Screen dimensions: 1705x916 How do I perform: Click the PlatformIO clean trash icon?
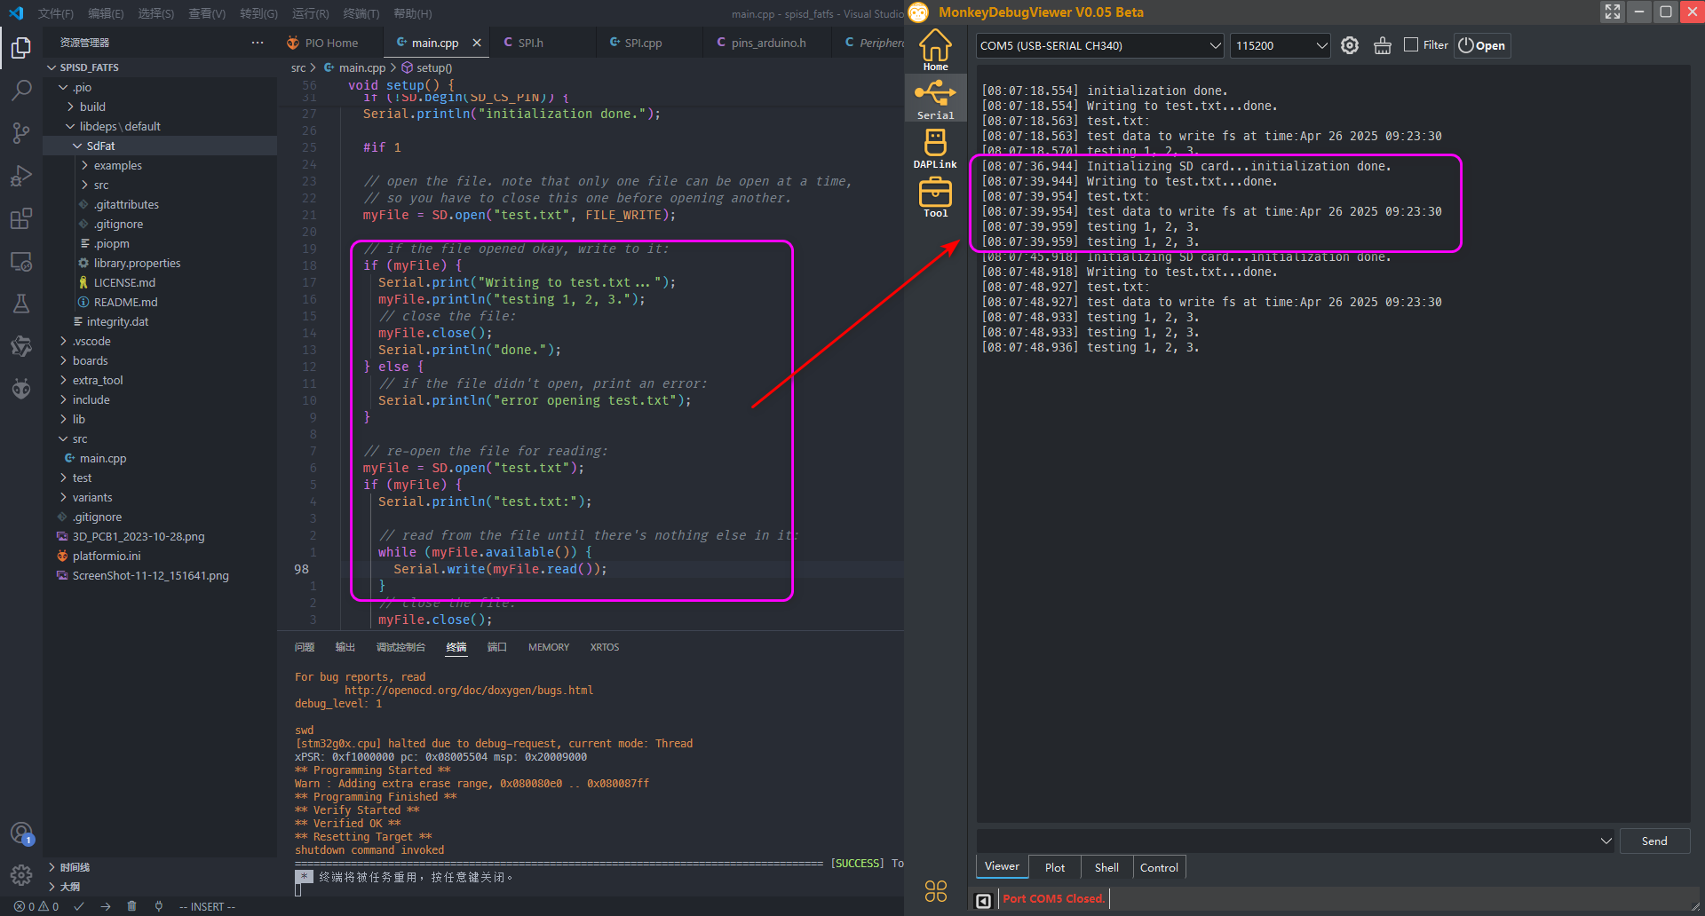pos(131,906)
